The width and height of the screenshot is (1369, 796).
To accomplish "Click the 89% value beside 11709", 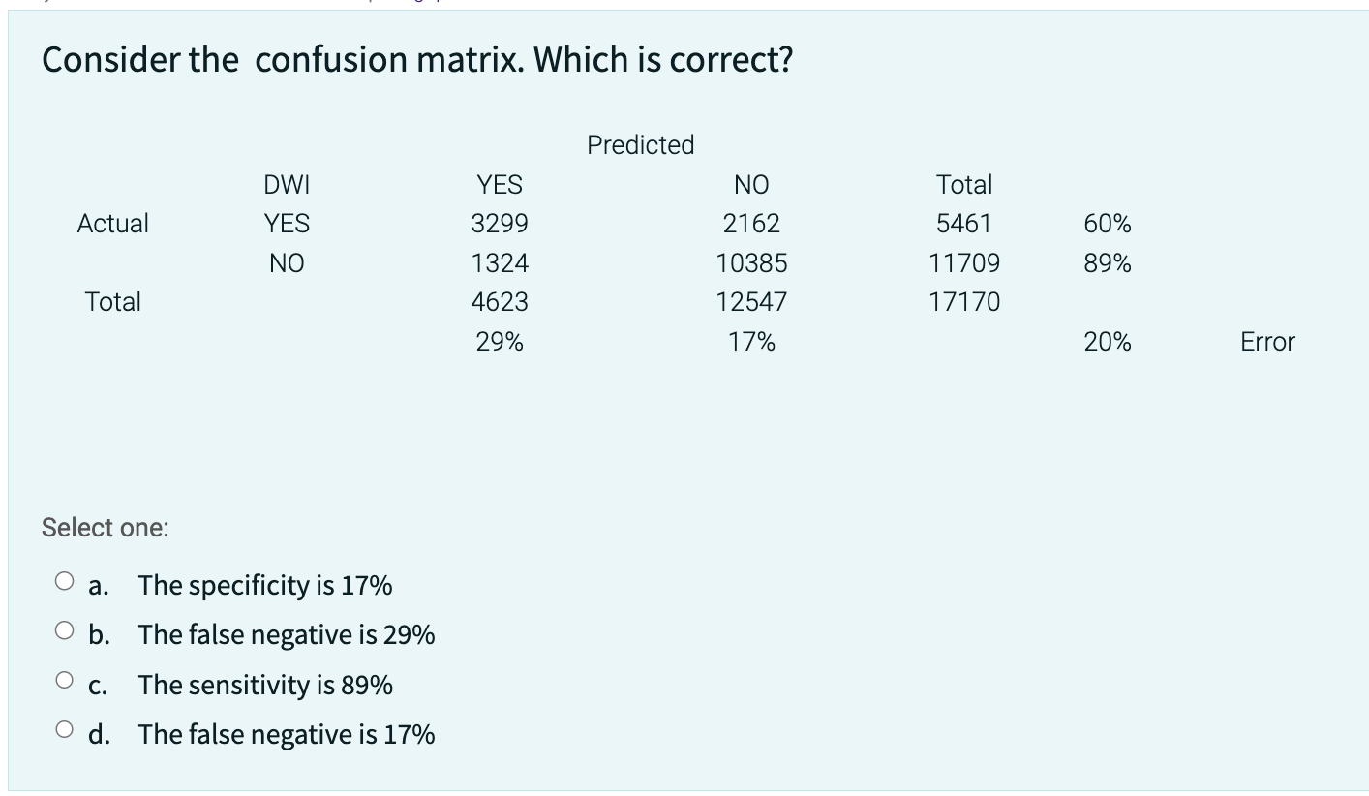I will point(1108,262).
